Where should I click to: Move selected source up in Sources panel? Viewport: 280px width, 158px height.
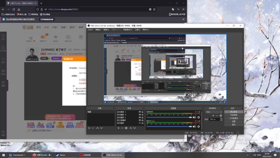pyautogui.click(x=131, y=128)
